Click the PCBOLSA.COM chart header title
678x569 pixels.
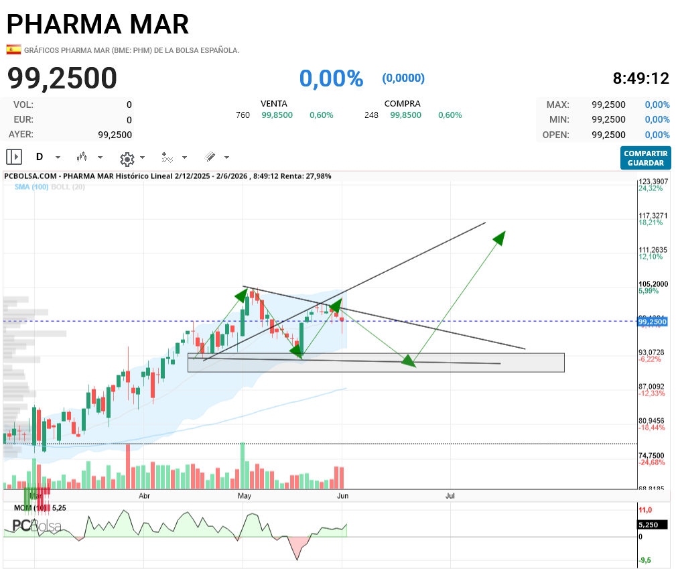pos(167,176)
